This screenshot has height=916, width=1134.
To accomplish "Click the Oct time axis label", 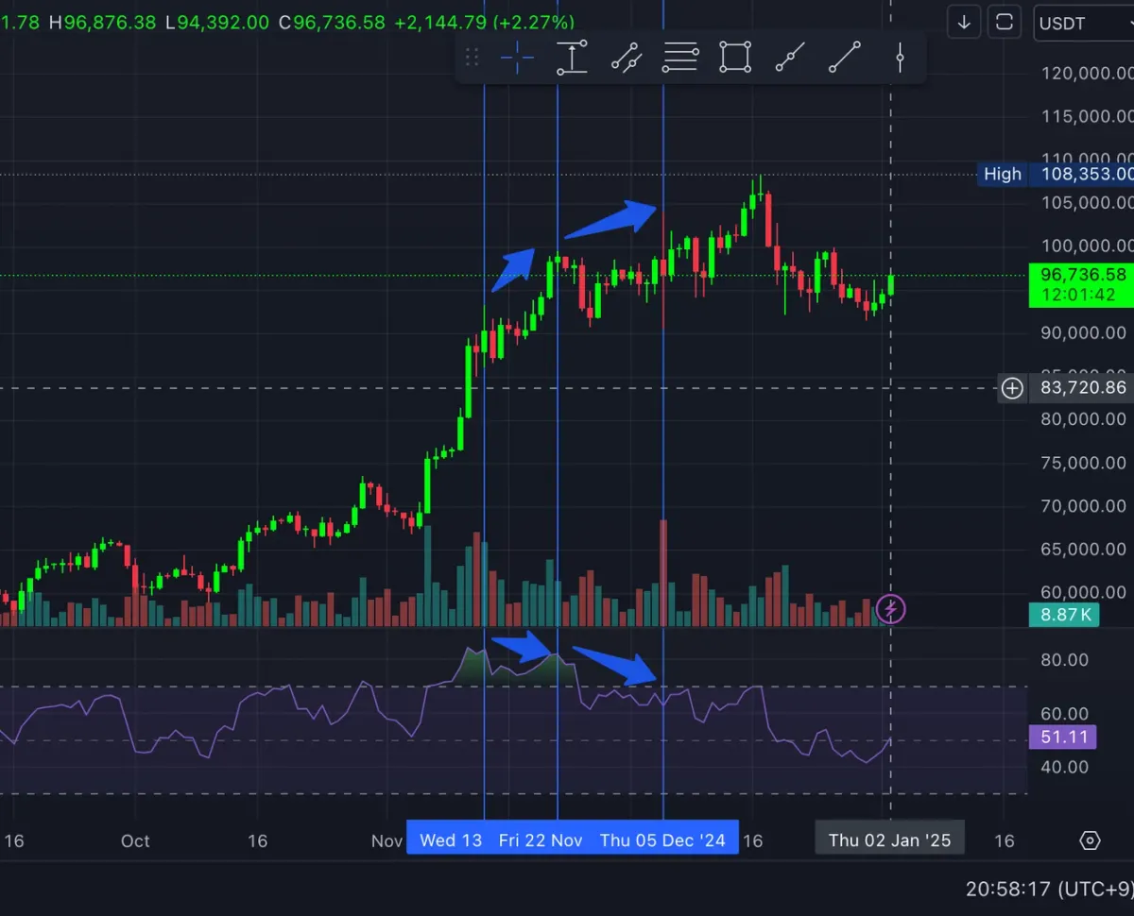I will pos(135,840).
